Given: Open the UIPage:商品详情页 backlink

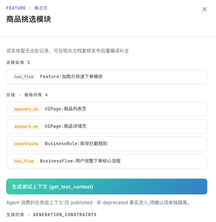Looking at the screenshot, I should pos(107,126).
